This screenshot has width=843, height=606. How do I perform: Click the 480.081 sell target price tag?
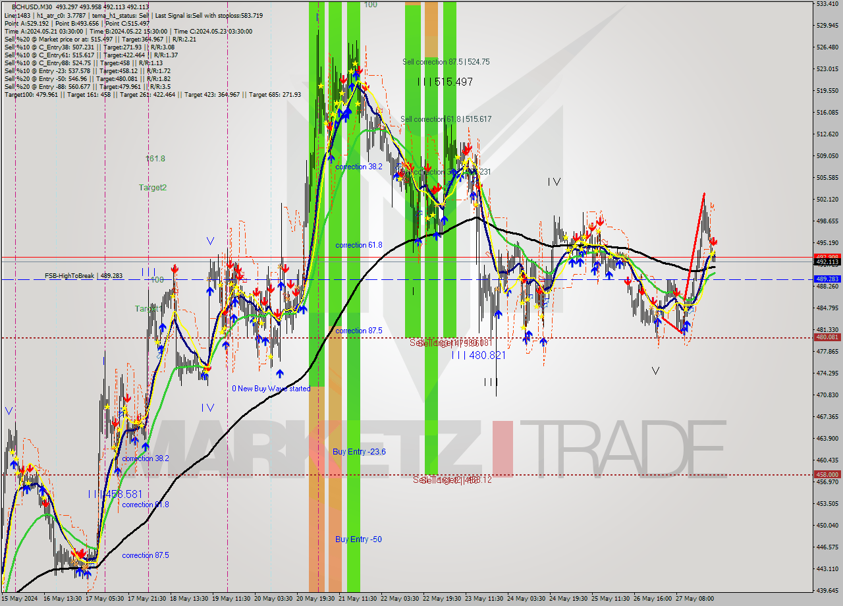click(827, 337)
